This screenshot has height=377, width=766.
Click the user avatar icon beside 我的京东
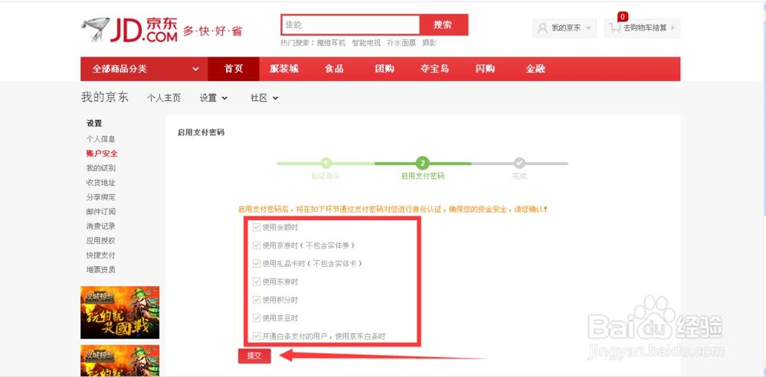542,28
